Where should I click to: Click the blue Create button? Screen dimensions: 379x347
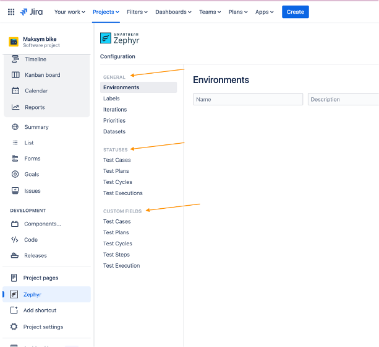click(x=295, y=12)
